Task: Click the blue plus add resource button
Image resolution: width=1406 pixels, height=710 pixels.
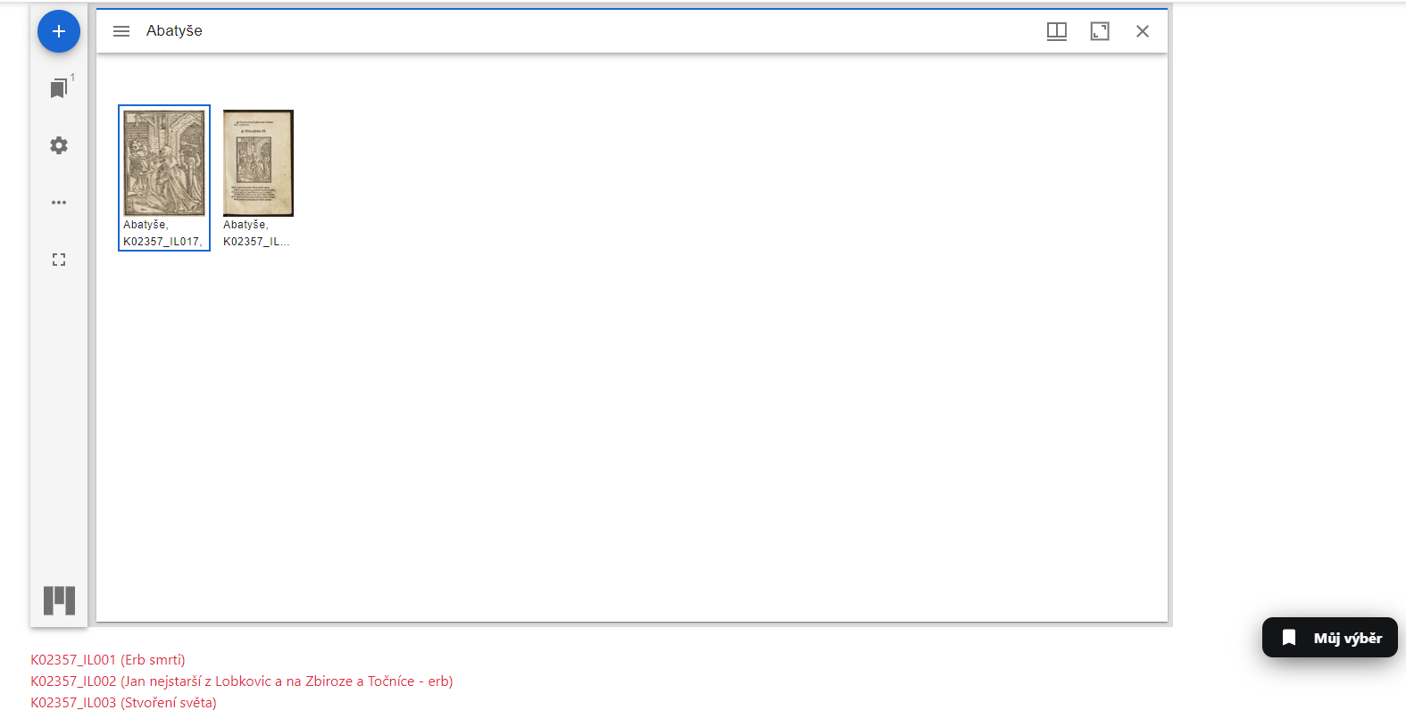Action: 59,31
